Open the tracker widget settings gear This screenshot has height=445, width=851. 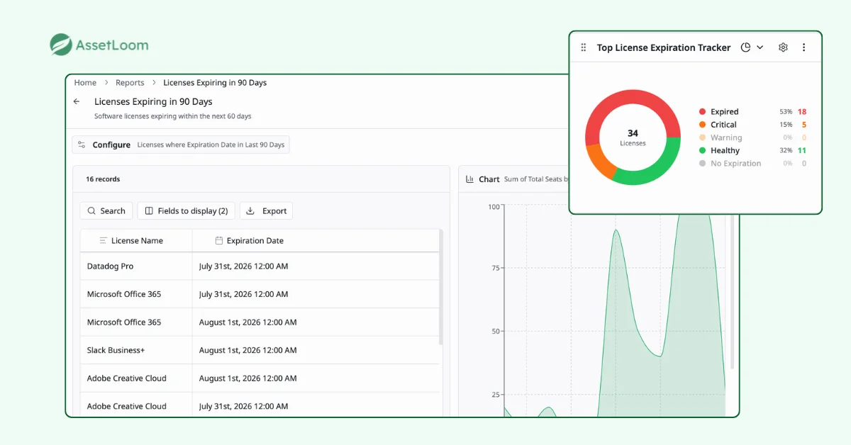click(783, 47)
